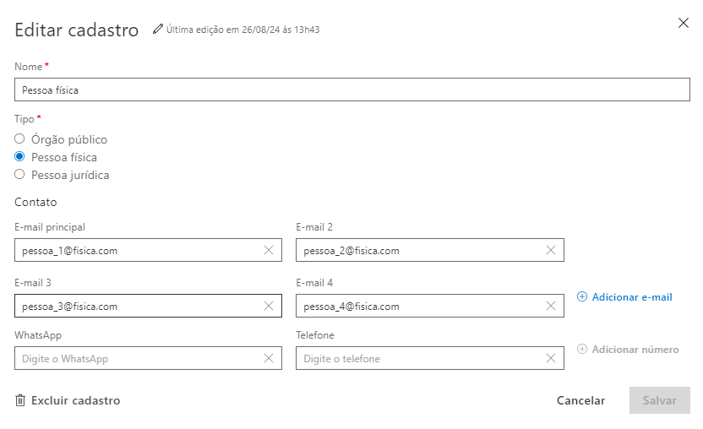Click Adicionar número link
This screenshot has height=429, width=703.
coord(628,350)
